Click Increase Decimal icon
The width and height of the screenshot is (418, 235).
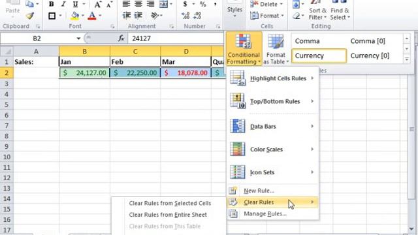click(x=185, y=16)
